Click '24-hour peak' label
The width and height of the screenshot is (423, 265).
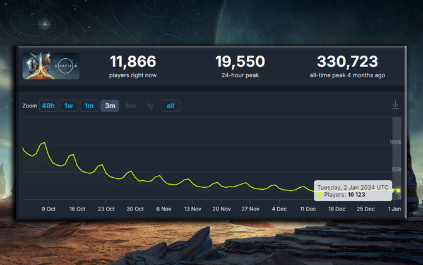point(240,75)
